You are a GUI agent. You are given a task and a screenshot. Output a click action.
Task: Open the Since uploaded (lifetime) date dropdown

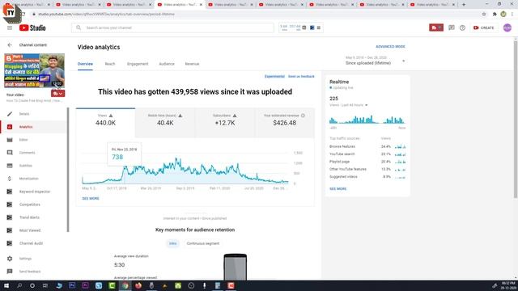pyautogui.click(x=375, y=61)
